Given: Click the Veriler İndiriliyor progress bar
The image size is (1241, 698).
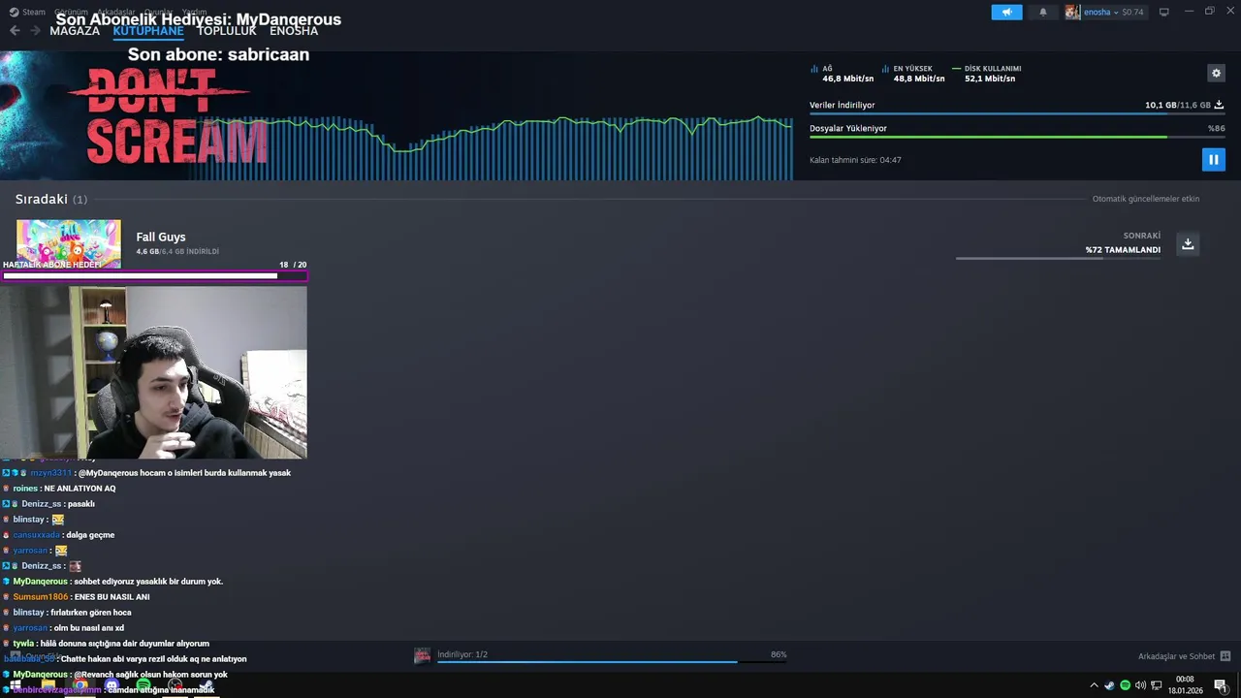Looking at the screenshot, I should 1017,114.
